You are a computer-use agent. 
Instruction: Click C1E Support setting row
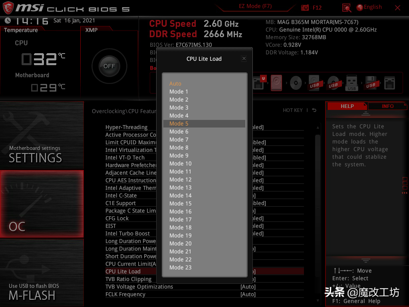tap(204, 203)
